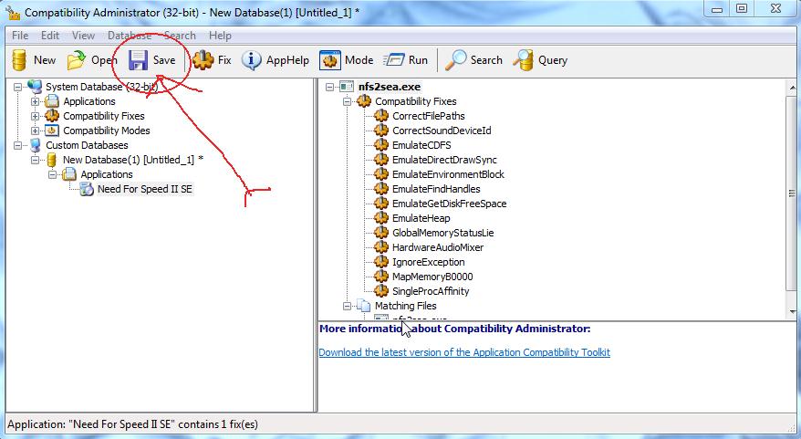This screenshot has height=439, width=801.
Task: Open the Database menu
Action: click(x=130, y=36)
